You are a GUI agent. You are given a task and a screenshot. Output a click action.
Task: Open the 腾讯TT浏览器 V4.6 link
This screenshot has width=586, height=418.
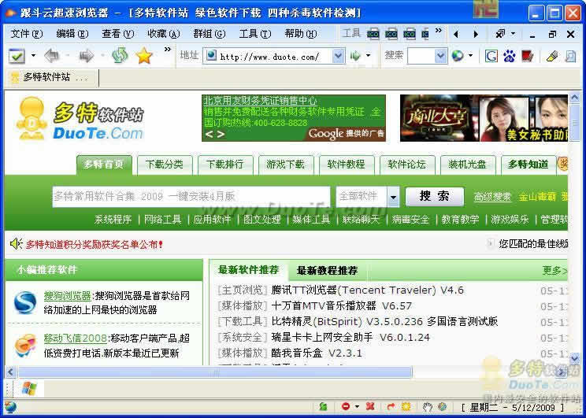(x=367, y=290)
